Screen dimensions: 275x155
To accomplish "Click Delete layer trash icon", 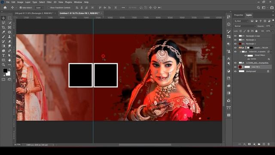I will (x=269, y=144).
